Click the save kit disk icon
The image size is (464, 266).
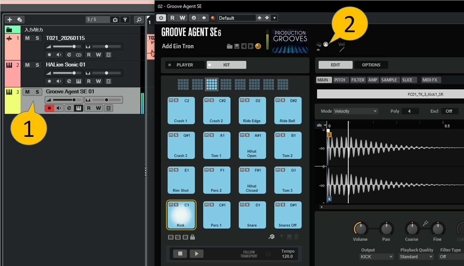click(237, 46)
